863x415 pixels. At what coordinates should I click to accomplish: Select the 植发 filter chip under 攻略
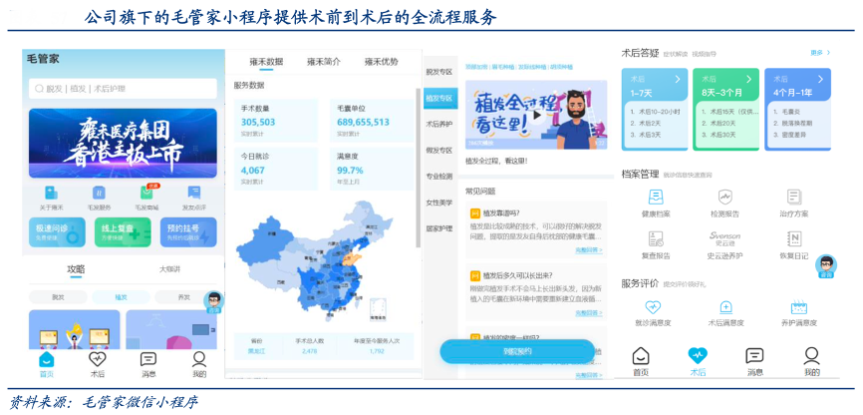121,297
